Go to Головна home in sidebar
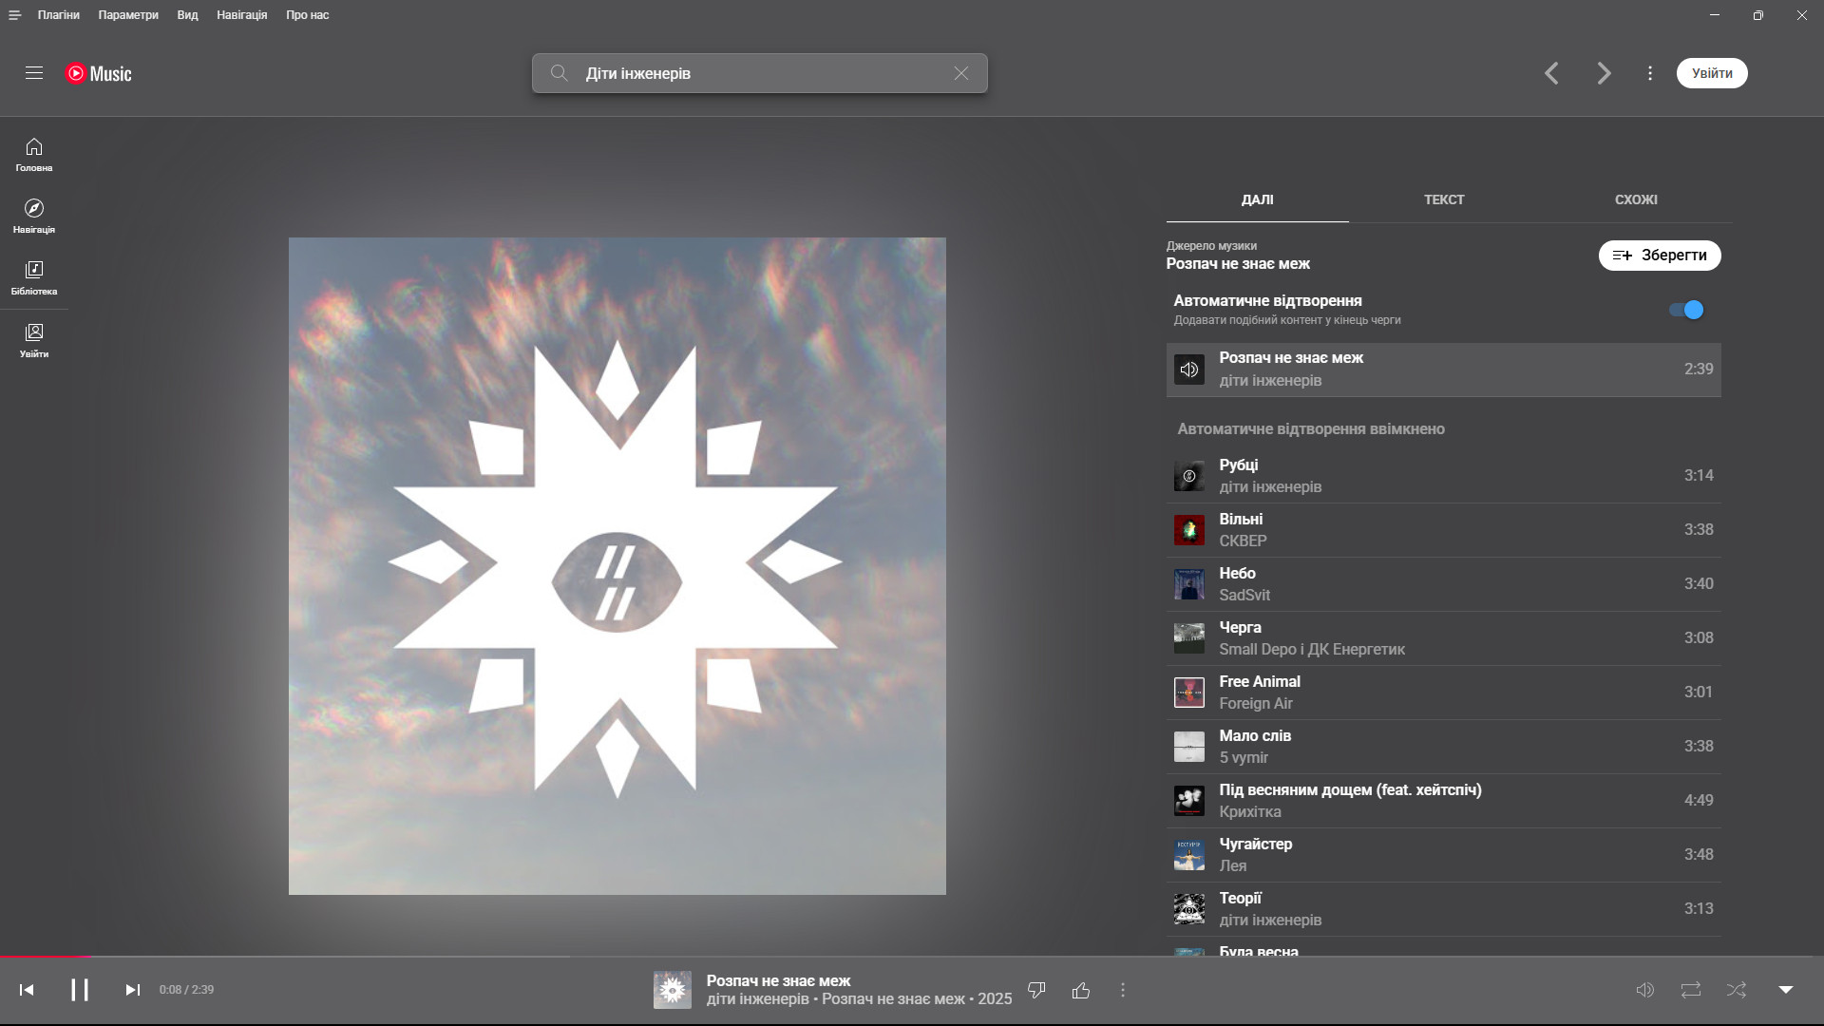Viewport: 1824px width, 1026px height. pyautogui.click(x=34, y=154)
